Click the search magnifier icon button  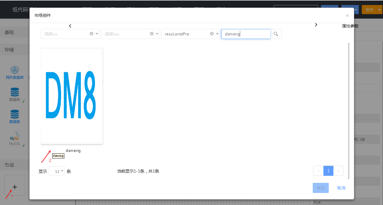coord(276,34)
